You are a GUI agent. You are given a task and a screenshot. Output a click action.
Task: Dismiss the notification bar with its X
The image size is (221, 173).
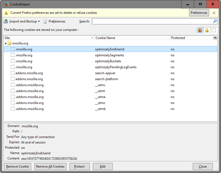(214, 13)
